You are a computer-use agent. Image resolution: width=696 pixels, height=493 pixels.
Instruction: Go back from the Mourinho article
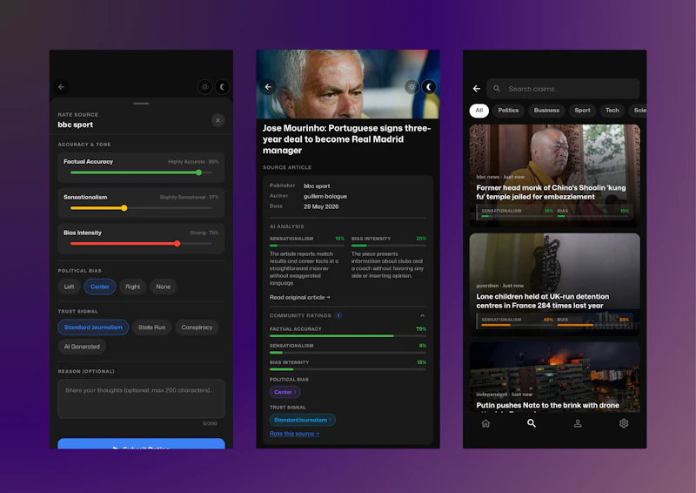268,87
